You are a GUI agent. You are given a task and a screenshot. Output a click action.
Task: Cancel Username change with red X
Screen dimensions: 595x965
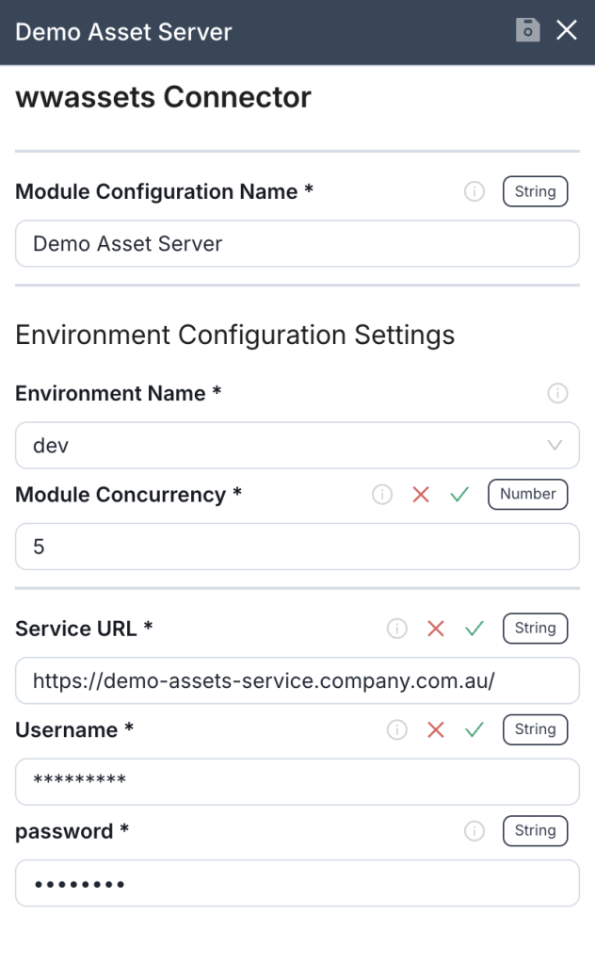pos(436,730)
